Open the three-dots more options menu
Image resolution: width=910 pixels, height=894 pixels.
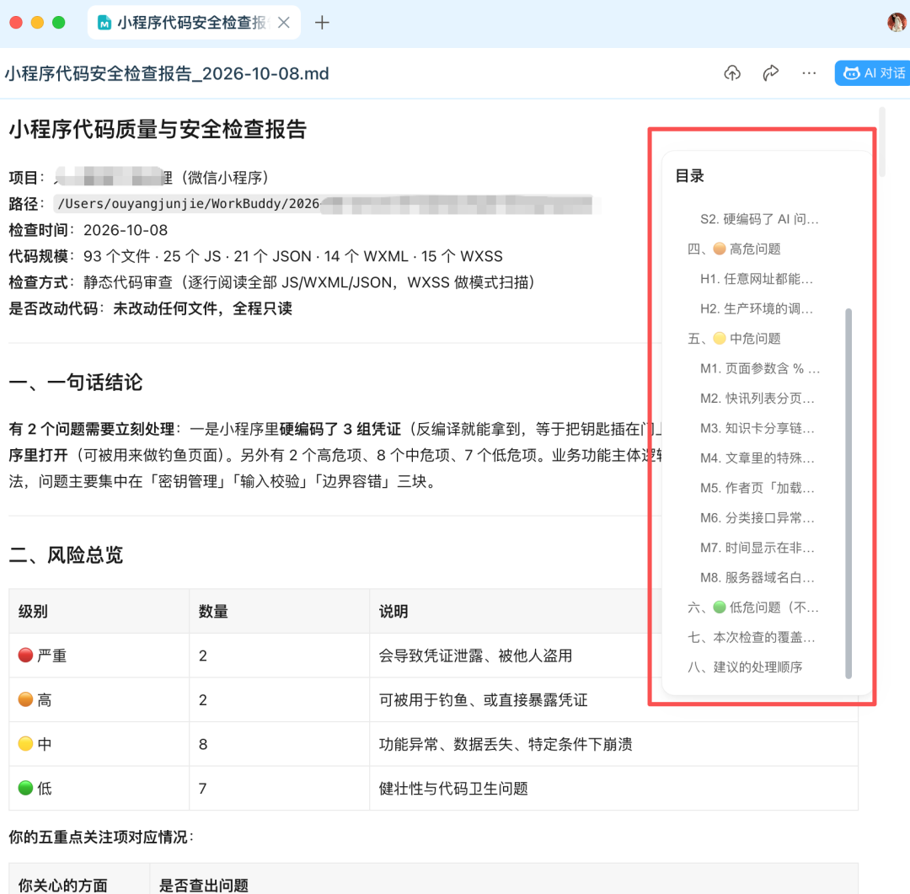pos(809,73)
